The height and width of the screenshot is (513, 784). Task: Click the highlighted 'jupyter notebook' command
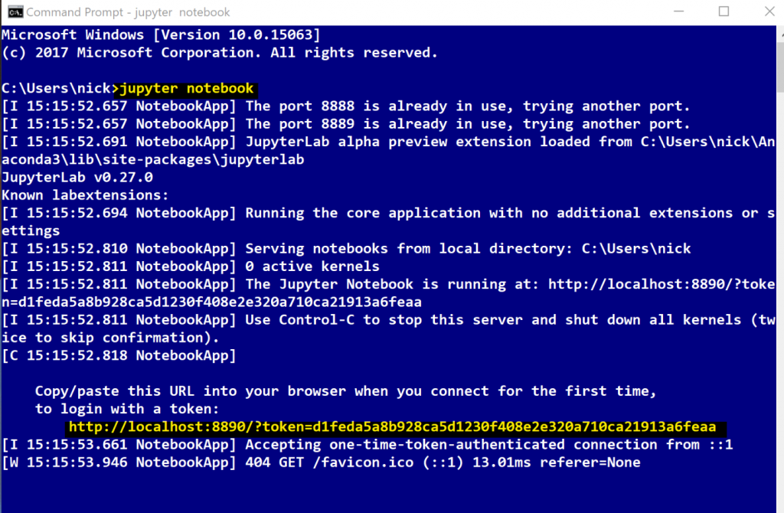[187, 89]
